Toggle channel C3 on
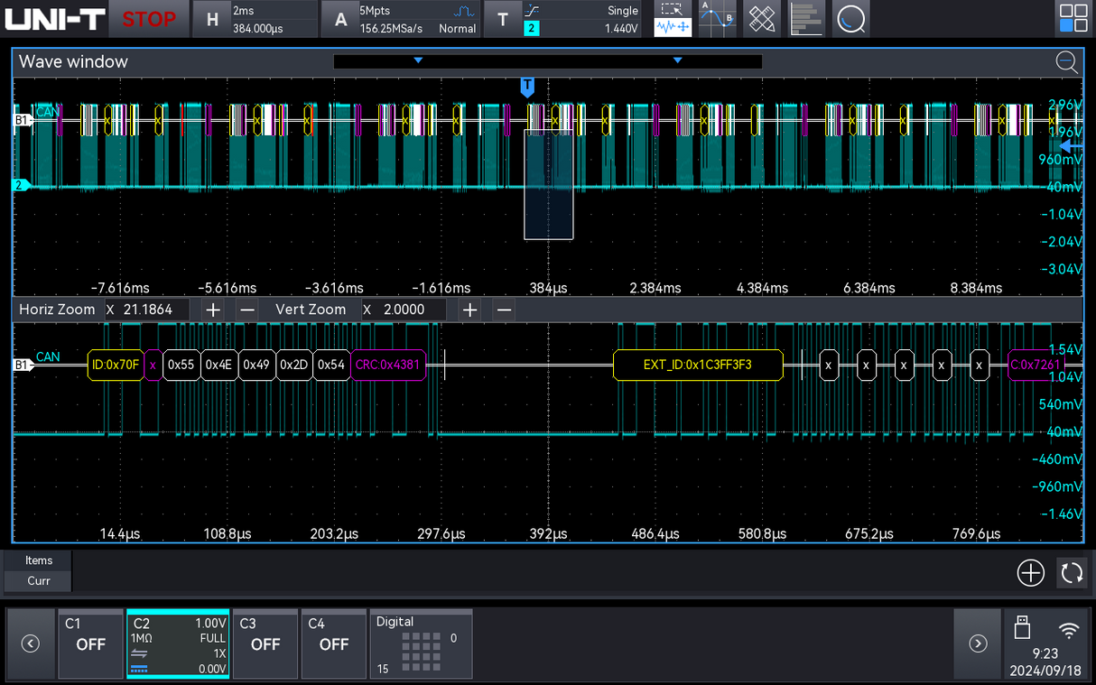The width and height of the screenshot is (1096, 685). click(265, 643)
